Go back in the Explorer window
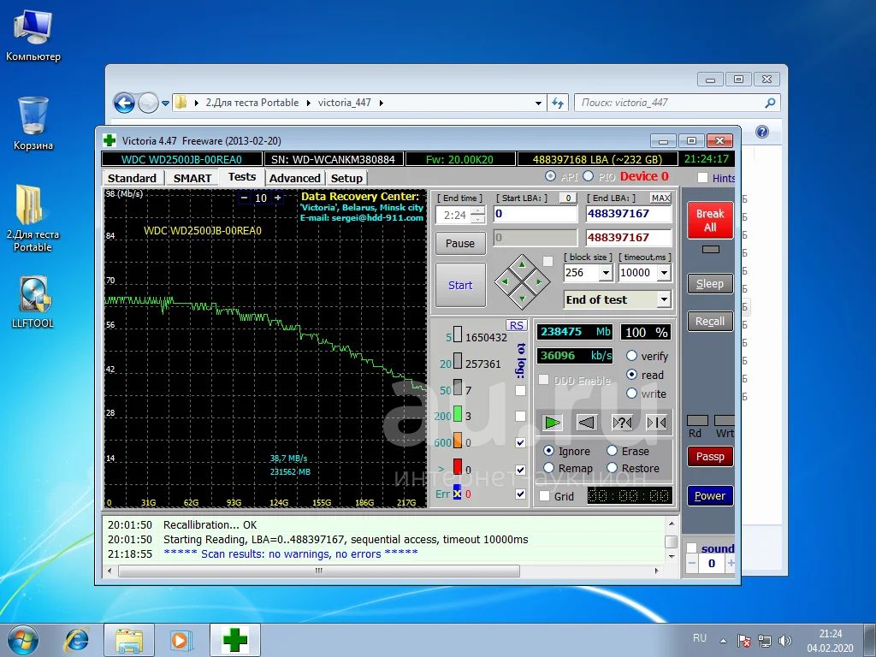876x657 pixels. (x=124, y=103)
